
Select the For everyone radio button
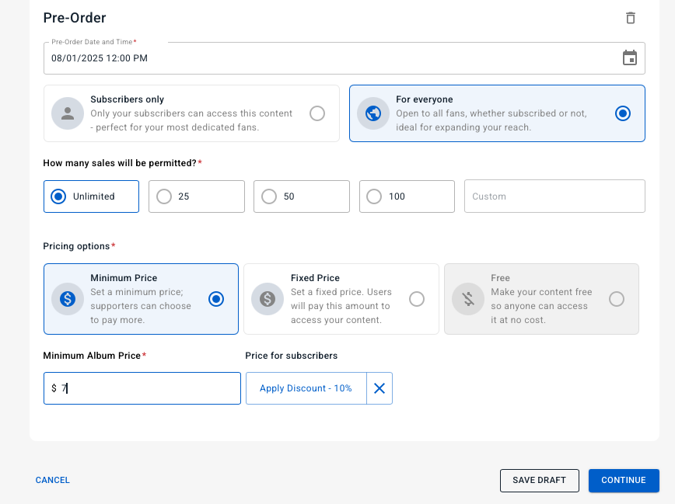[x=622, y=113]
